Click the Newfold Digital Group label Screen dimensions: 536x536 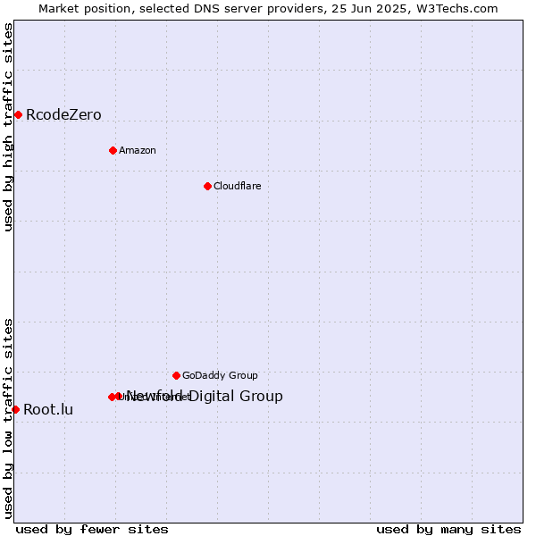[205, 396]
